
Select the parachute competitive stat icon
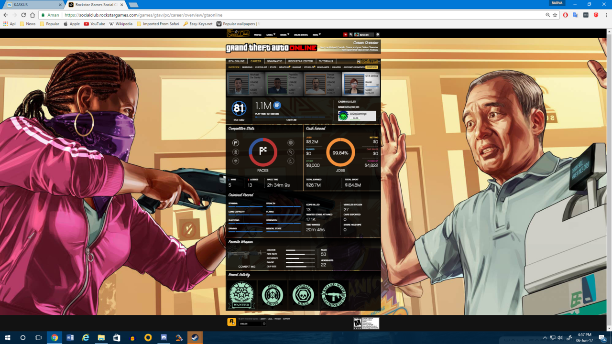coord(236,161)
